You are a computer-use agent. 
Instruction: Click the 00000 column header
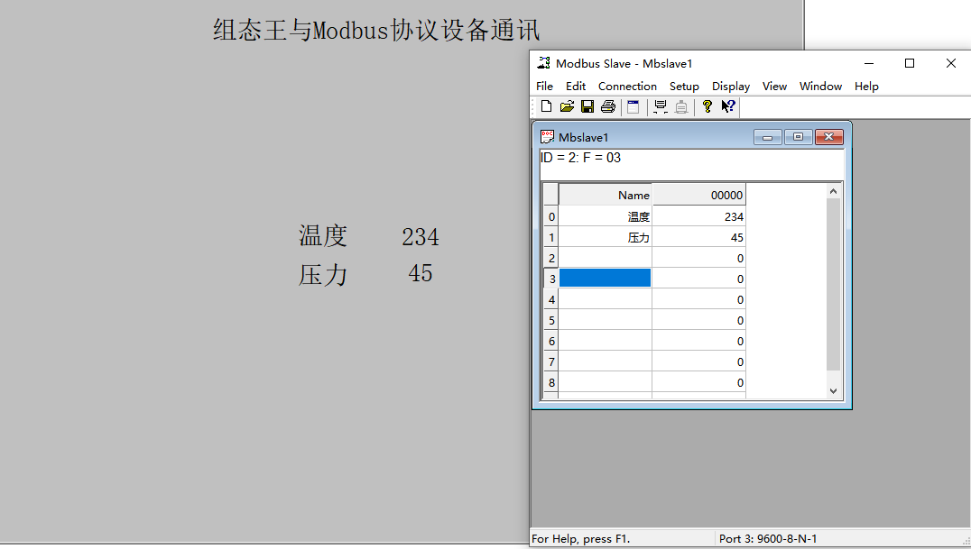[698, 195]
